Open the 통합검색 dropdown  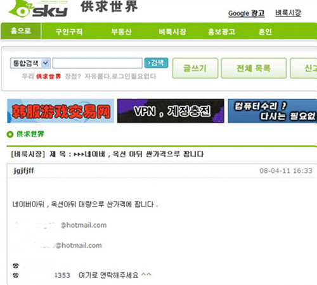pyautogui.click(x=30, y=63)
